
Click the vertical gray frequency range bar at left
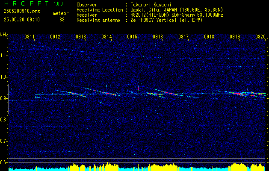(x=8, y=99)
